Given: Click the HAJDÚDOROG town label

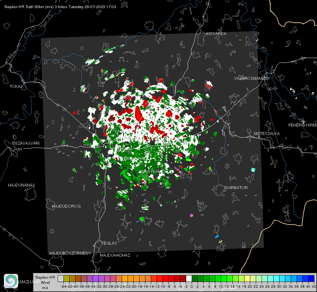Looking at the screenshot, I should pos(66,206).
